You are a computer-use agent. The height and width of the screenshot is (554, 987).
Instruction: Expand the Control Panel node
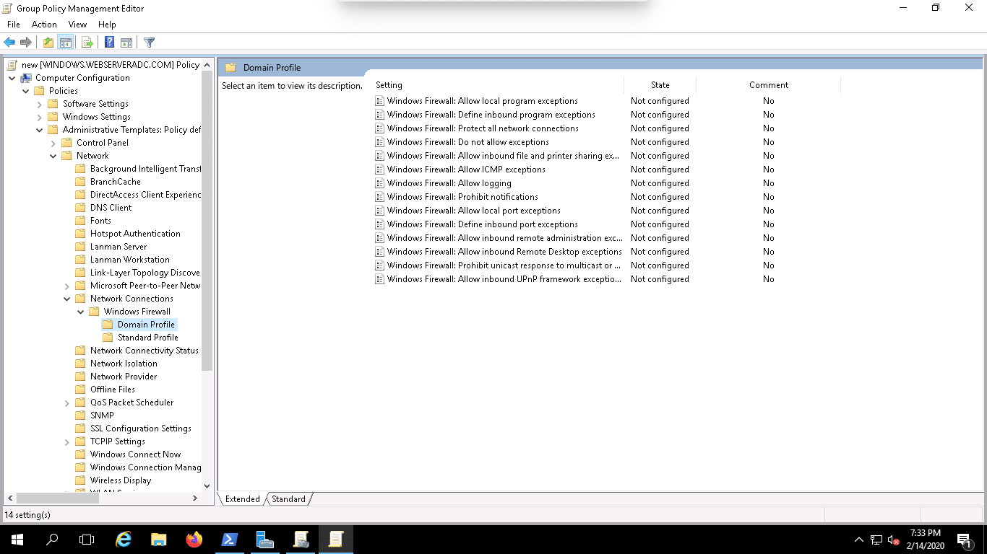[53, 143]
